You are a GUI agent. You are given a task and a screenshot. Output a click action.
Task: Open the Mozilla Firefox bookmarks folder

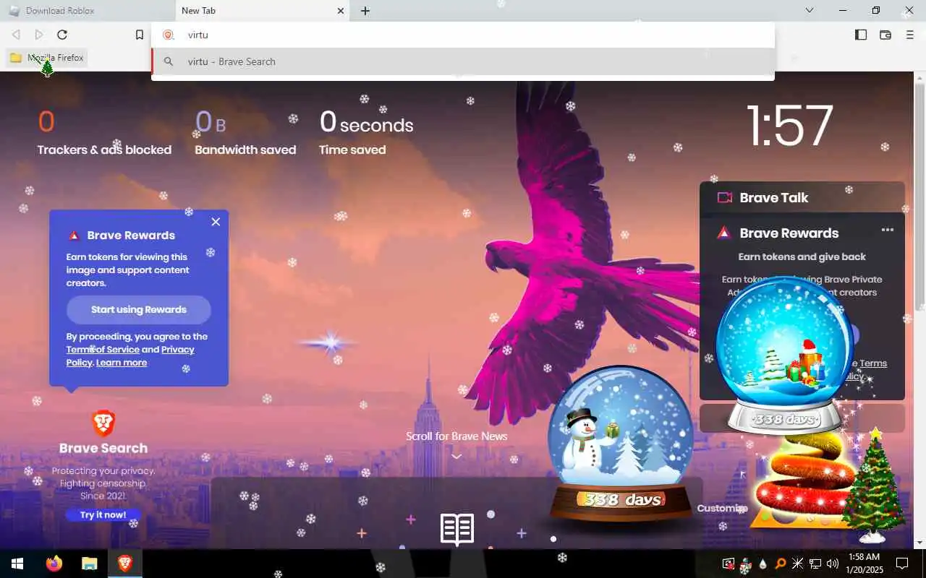point(47,58)
